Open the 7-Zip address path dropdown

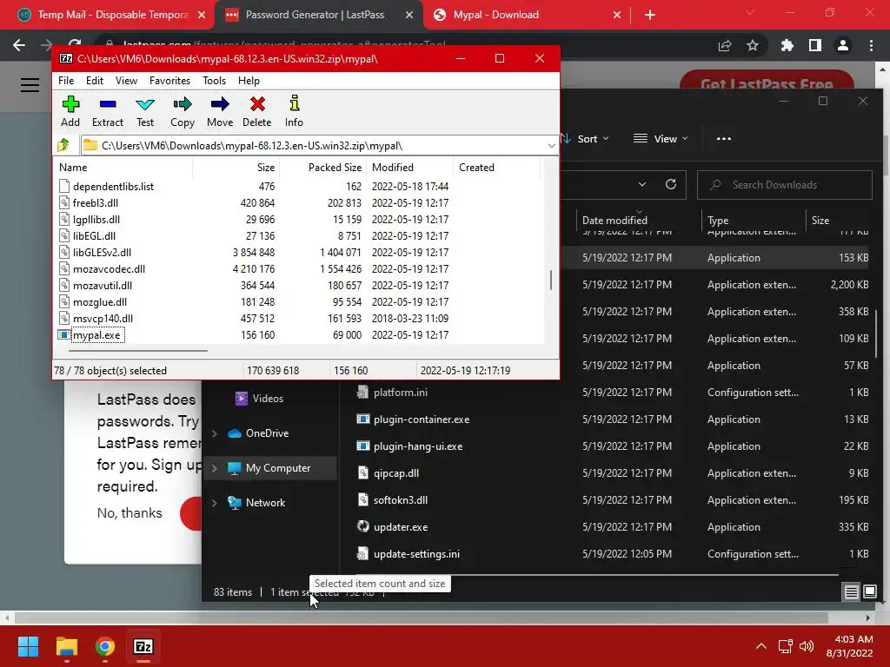551,146
